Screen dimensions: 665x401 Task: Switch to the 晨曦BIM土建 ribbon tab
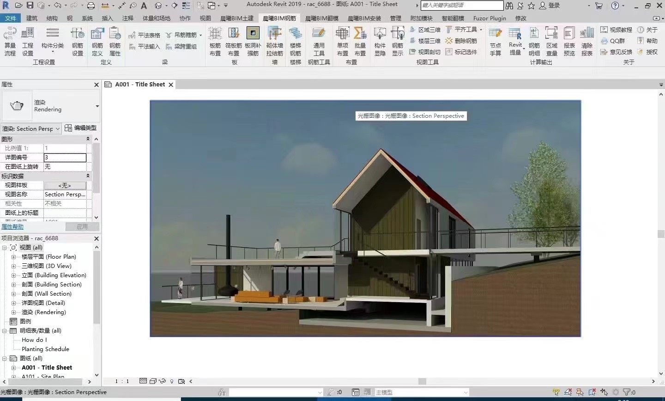tap(236, 18)
